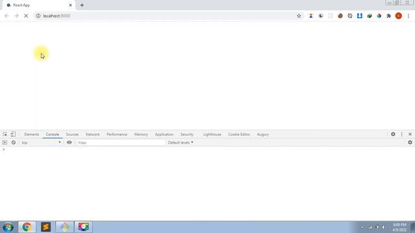Screen dimensions: 415x233
Task: Click Chrome in the taskbar
Action: (27, 227)
